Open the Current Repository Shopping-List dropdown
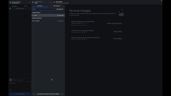The image size is (171, 96). coord(20,2)
